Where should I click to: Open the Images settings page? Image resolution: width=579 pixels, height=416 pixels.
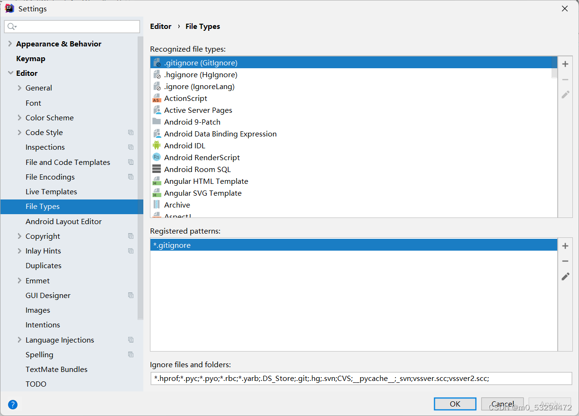(38, 310)
